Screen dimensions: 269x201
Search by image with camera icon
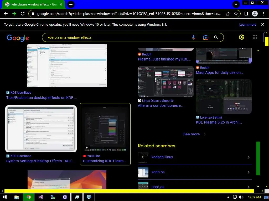[205, 37]
